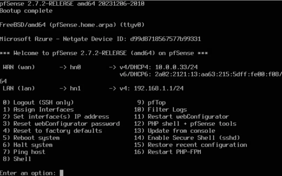
Task: Click the 'Enter an option:' prompt cursor
Action: click(x=61, y=173)
